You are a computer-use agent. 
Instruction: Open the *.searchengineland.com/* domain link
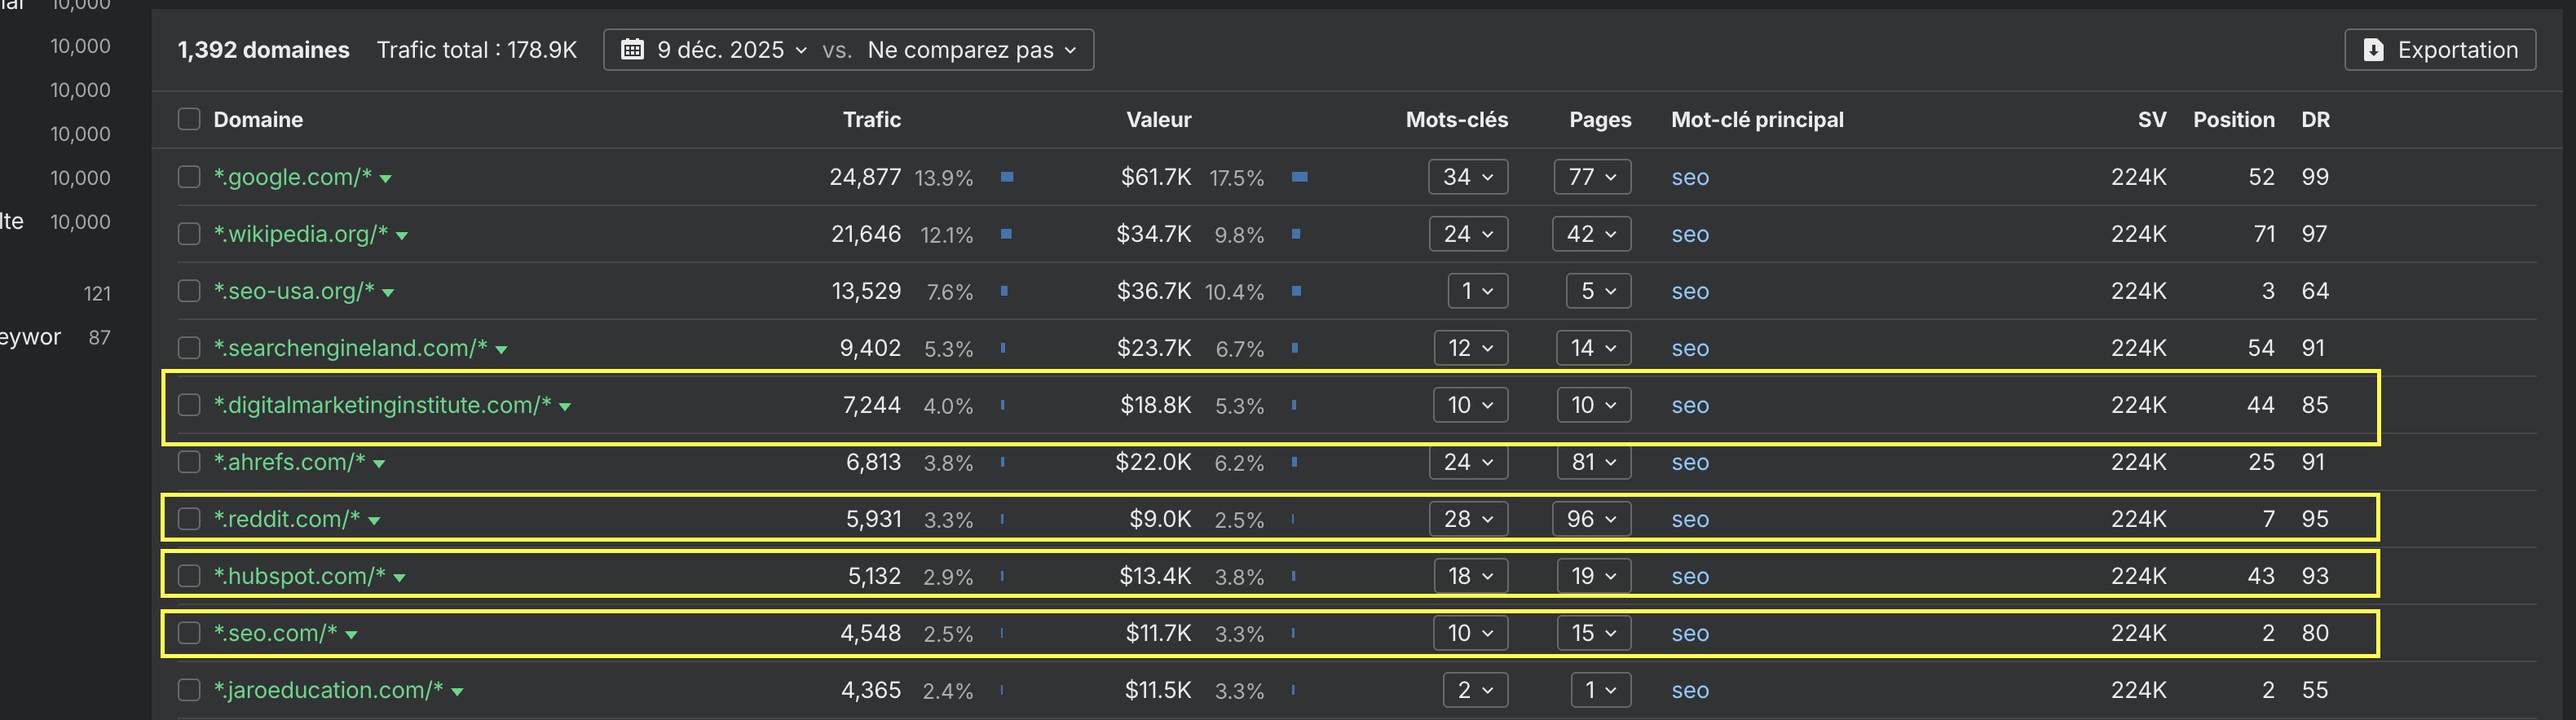coord(350,348)
